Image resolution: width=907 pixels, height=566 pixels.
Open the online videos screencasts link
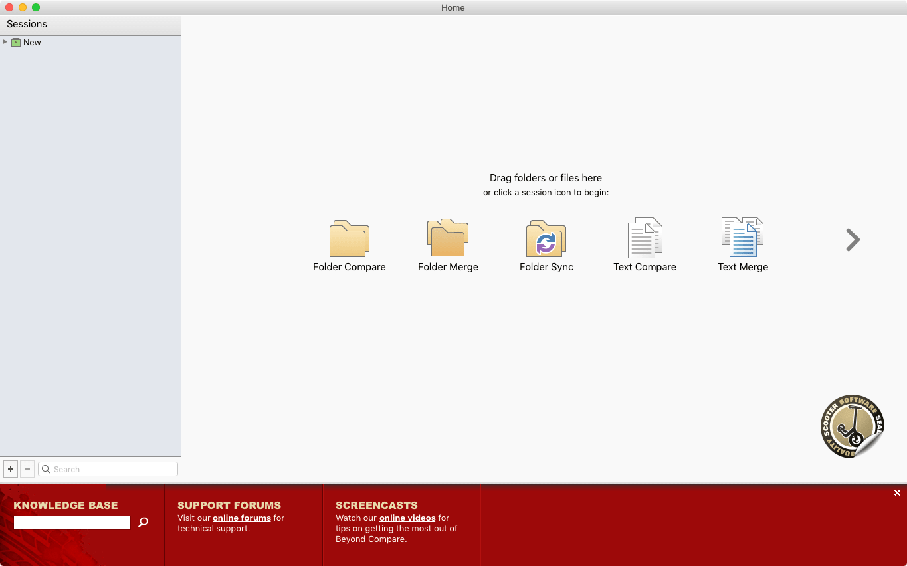point(407,518)
